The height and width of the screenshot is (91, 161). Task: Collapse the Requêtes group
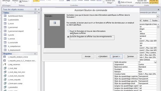tap(35, 54)
